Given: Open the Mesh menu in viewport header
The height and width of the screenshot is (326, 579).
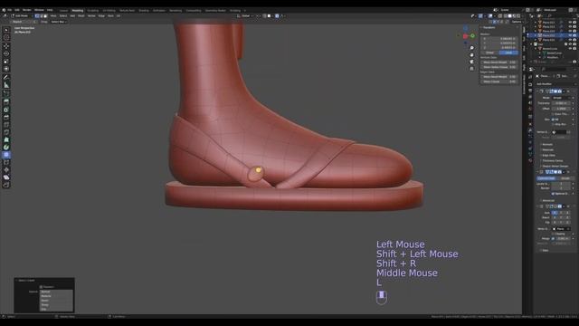Looking at the screenshot, I should [x=81, y=16].
